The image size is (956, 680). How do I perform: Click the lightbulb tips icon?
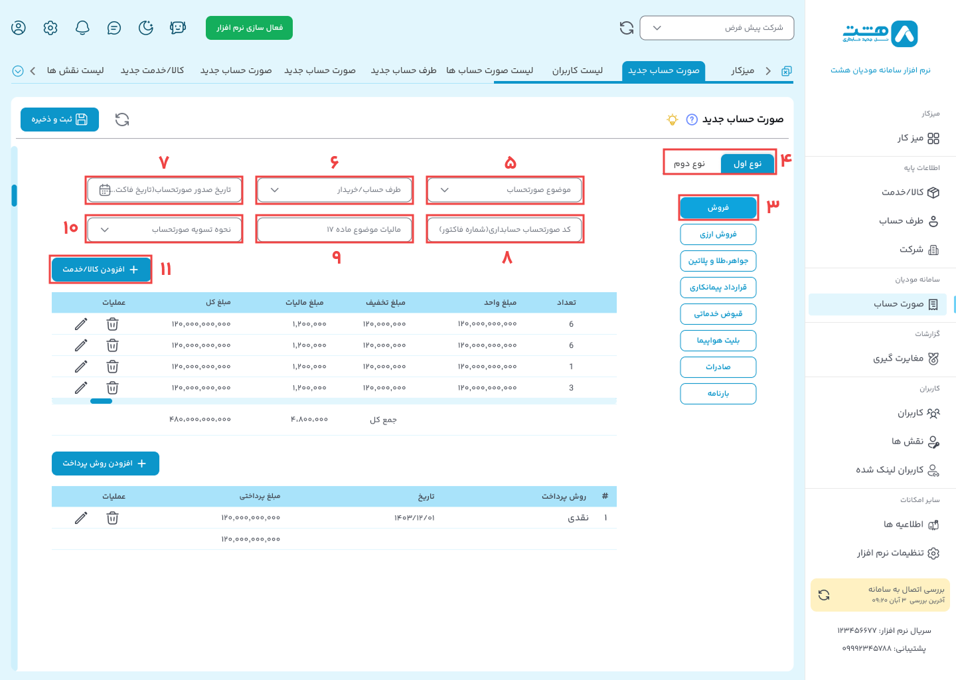[673, 120]
